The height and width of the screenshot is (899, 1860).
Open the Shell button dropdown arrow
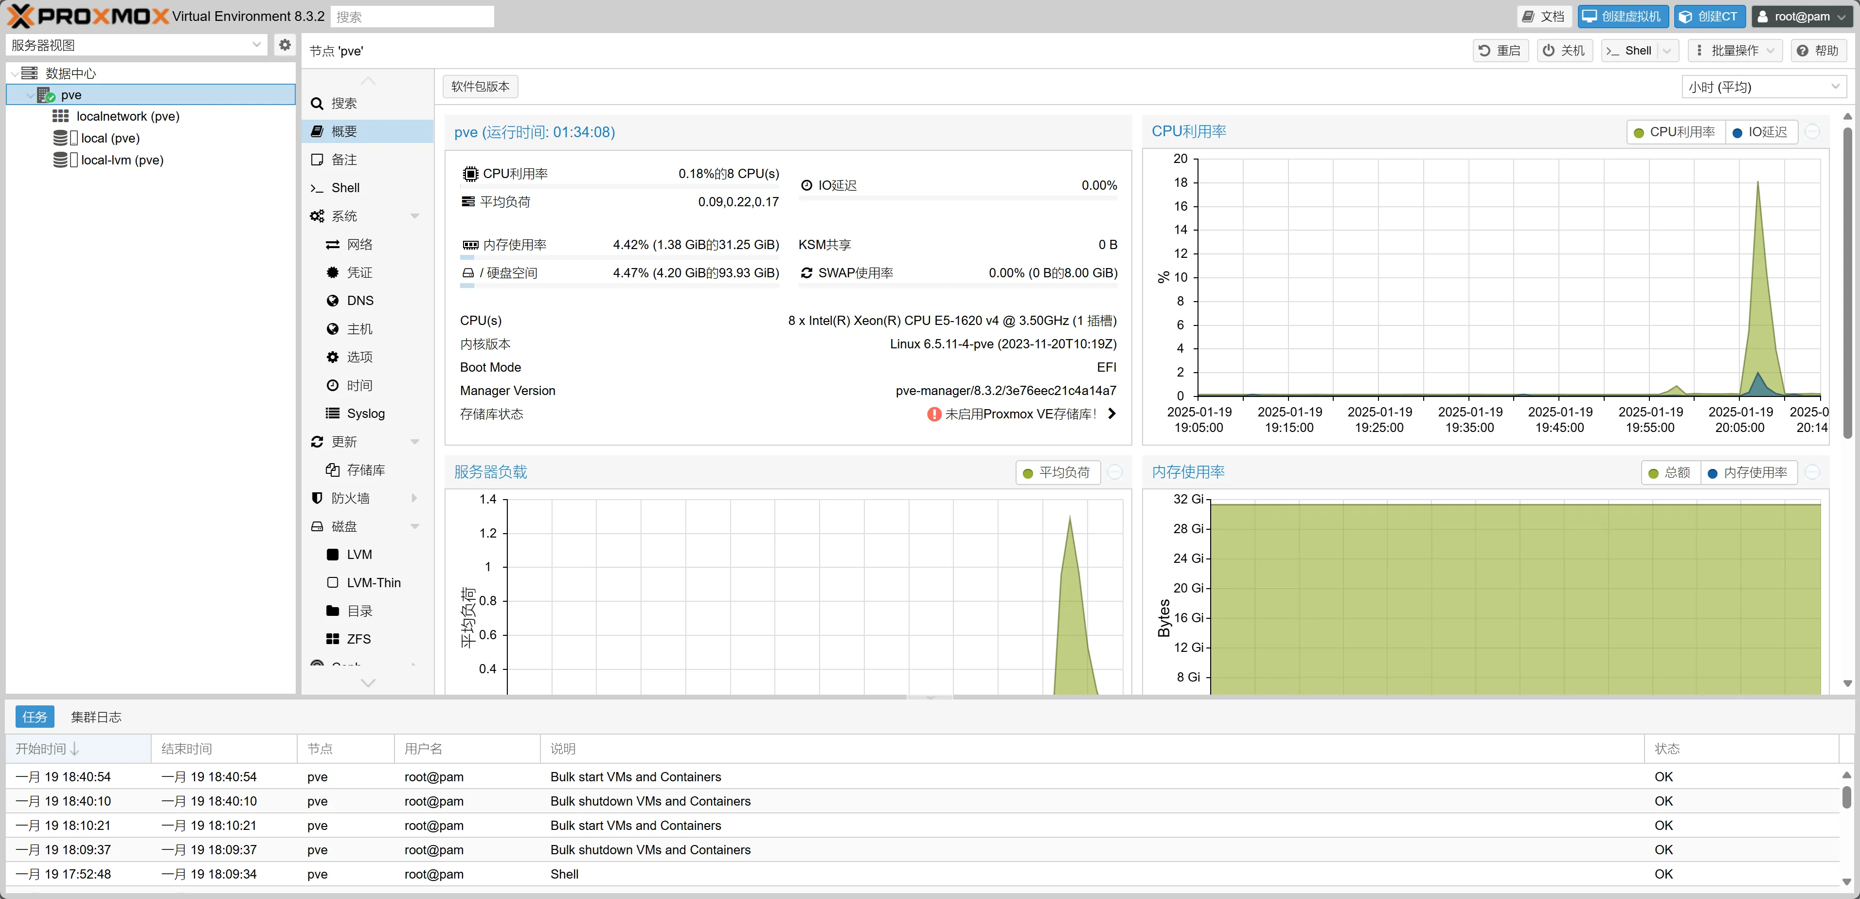pyautogui.click(x=1666, y=51)
